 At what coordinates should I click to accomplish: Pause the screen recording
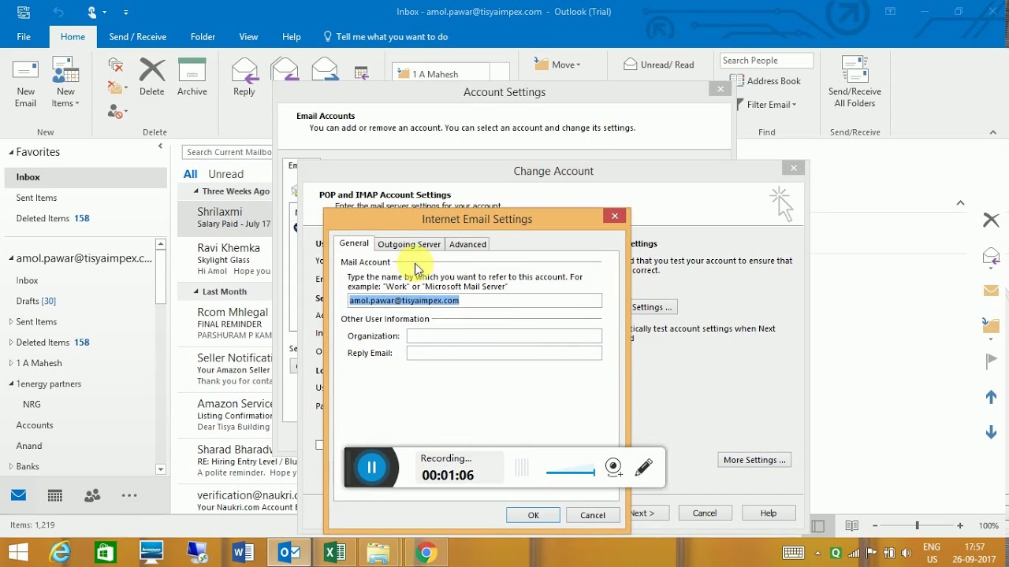click(x=371, y=468)
